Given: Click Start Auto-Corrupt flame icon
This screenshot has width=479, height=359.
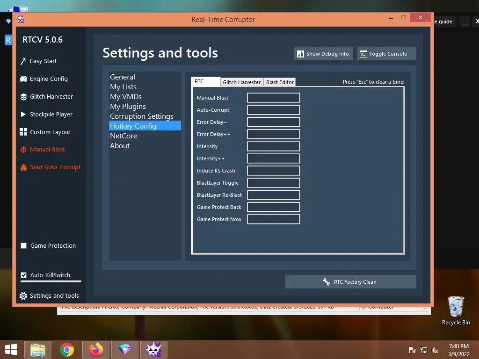Looking at the screenshot, I should point(23,167).
